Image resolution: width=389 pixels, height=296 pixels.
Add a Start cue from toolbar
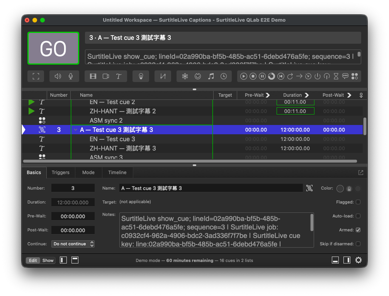pos(244,76)
